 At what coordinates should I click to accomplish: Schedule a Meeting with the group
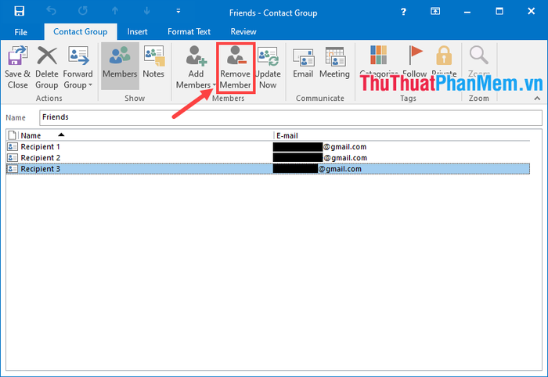tap(334, 63)
